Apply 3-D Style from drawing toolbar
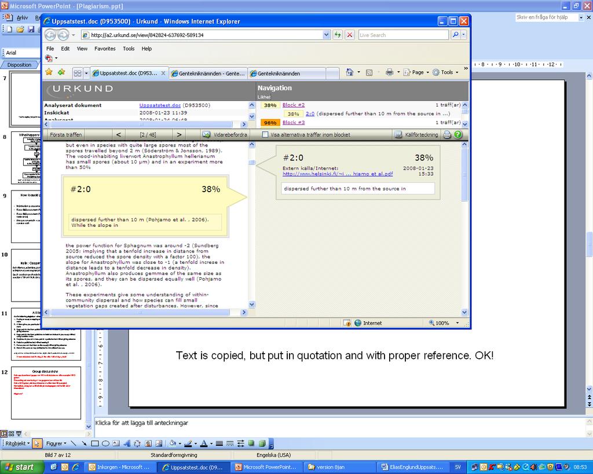 pyautogui.click(x=262, y=443)
